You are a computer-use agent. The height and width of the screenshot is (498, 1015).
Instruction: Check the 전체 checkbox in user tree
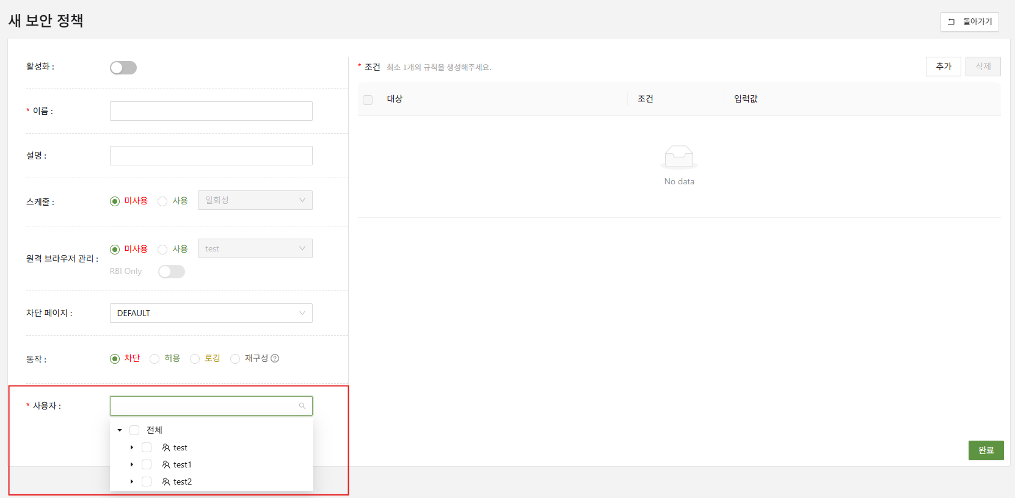coord(134,430)
